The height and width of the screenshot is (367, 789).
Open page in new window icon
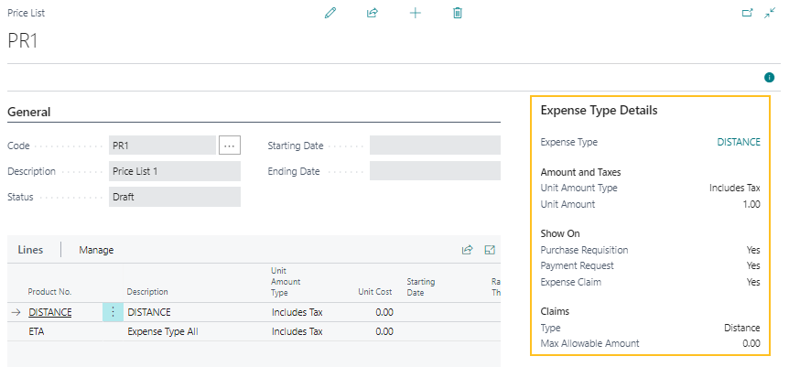(746, 13)
